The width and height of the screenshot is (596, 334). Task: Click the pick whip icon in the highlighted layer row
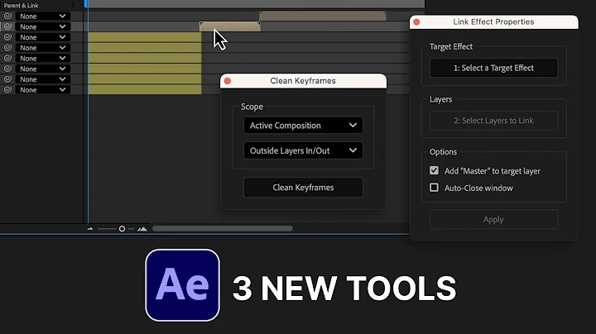click(x=7, y=26)
